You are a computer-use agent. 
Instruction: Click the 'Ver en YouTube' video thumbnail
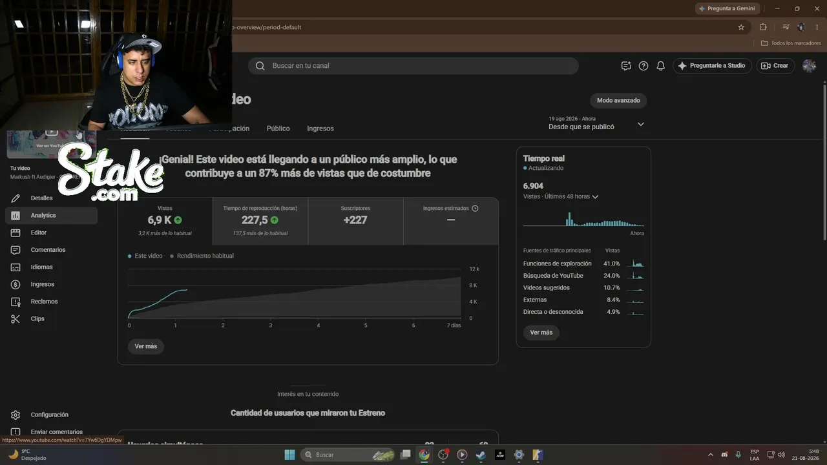[52, 143]
